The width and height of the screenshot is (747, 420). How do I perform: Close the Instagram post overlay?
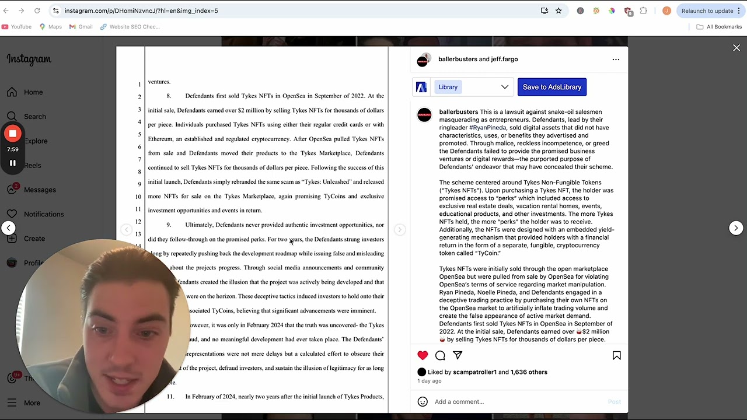(736, 48)
